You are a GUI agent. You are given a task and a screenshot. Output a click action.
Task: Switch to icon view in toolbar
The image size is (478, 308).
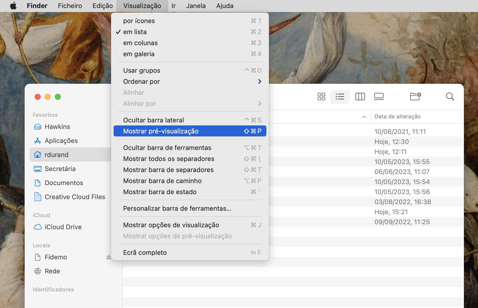[321, 97]
